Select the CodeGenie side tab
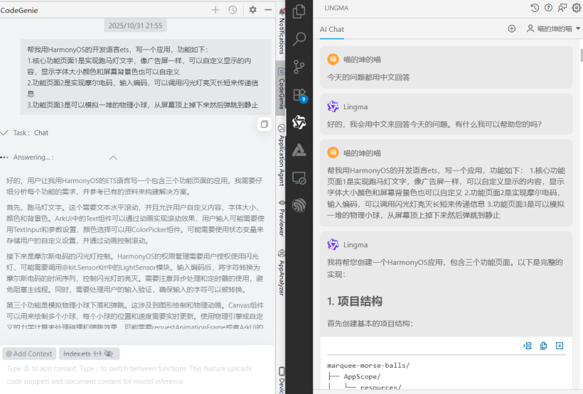 click(282, 89)
